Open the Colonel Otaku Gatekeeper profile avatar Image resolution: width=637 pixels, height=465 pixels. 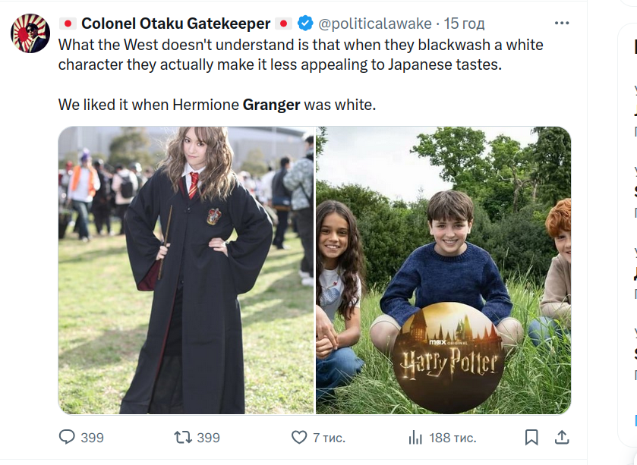[x=30, y=33]
